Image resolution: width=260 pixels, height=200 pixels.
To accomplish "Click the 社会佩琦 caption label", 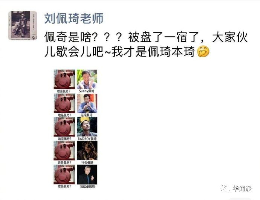I will 87,163.
